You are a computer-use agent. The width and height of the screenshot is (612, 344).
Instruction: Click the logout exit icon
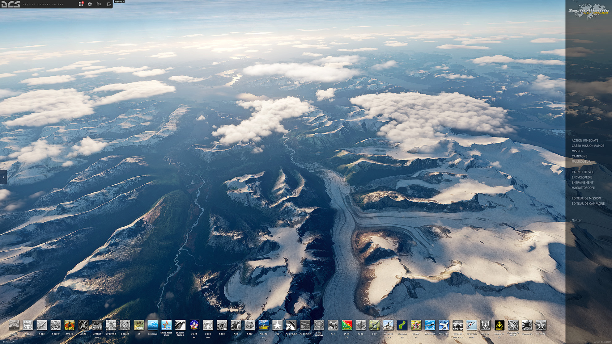(109, 4)
